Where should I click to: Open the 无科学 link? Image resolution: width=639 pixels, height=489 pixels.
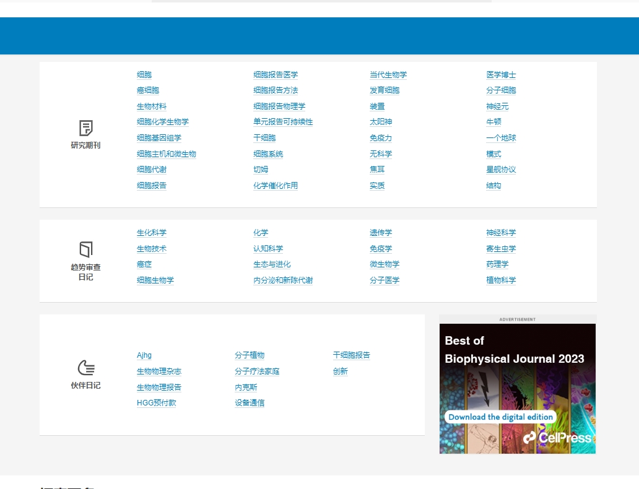tap(381, 154)
